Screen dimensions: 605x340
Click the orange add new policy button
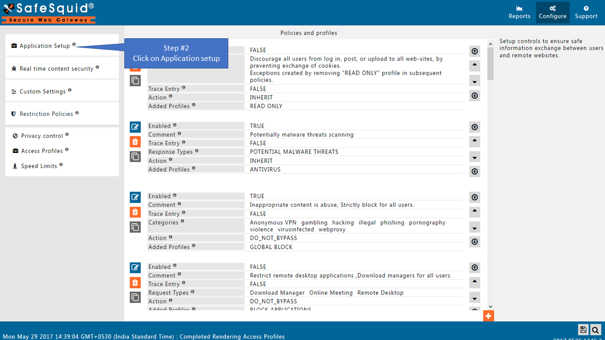point(488,316)
